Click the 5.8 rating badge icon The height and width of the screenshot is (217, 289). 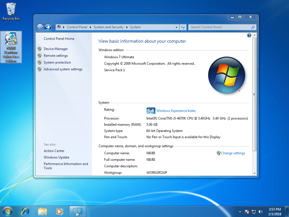(x=151, y=111)
